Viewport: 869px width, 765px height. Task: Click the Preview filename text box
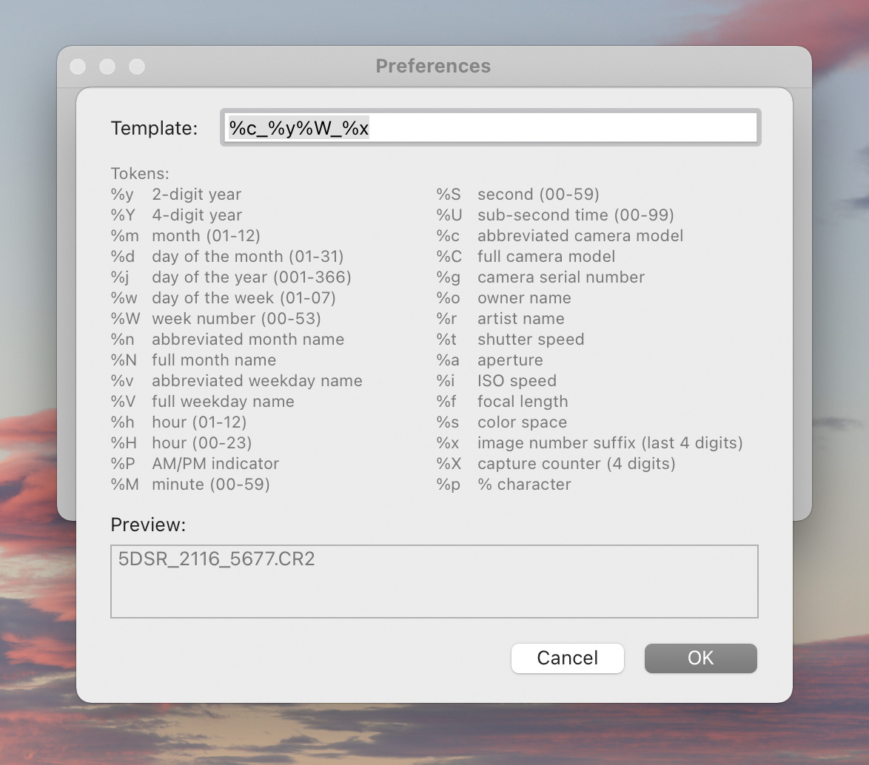[x=434, y=581]
